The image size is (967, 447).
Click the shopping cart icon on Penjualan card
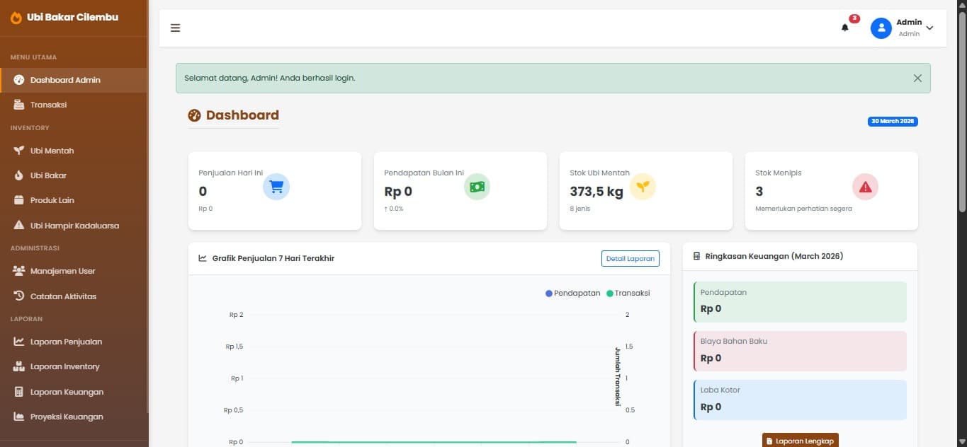point(276,187)
